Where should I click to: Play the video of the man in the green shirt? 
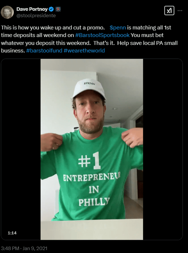[x=92, y=149]
